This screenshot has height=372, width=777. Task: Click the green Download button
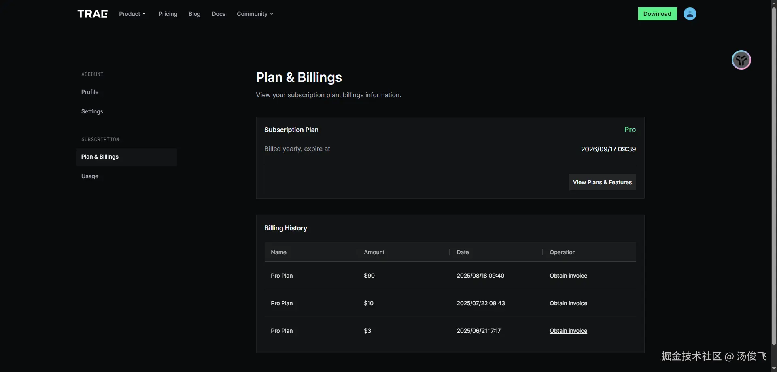[x=657, y=14]
